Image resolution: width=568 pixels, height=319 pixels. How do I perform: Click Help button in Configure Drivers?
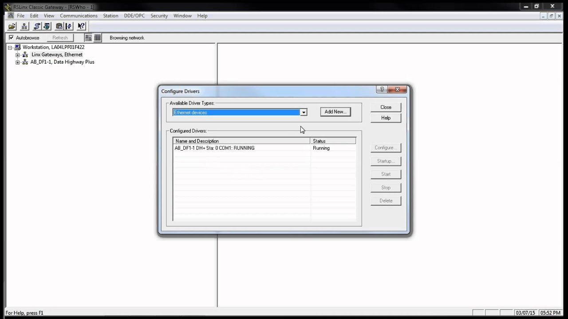point(386,118)
